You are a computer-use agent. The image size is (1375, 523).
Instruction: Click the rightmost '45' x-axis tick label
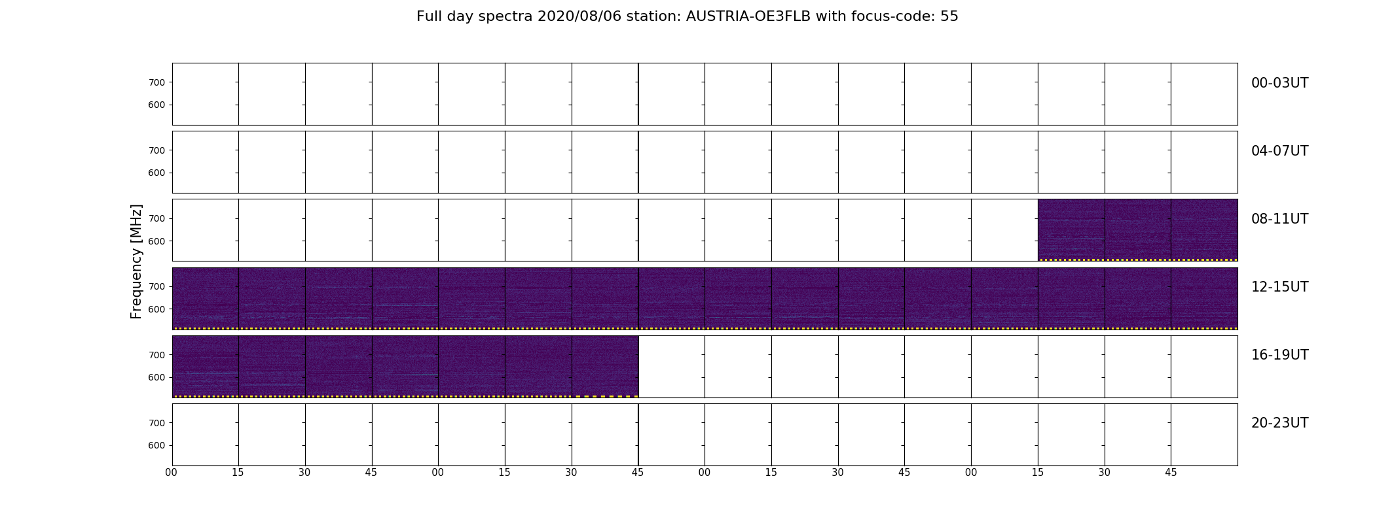(1171, 473)
